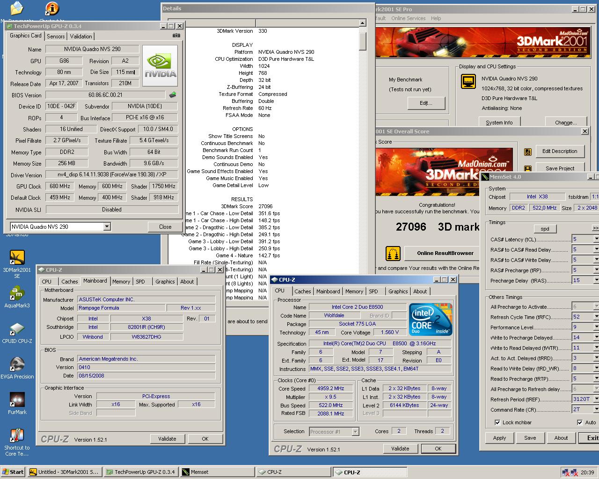This screenshot has width=599, height=479.
Task: Click Save in MemSet
Action: click(530, 438)
